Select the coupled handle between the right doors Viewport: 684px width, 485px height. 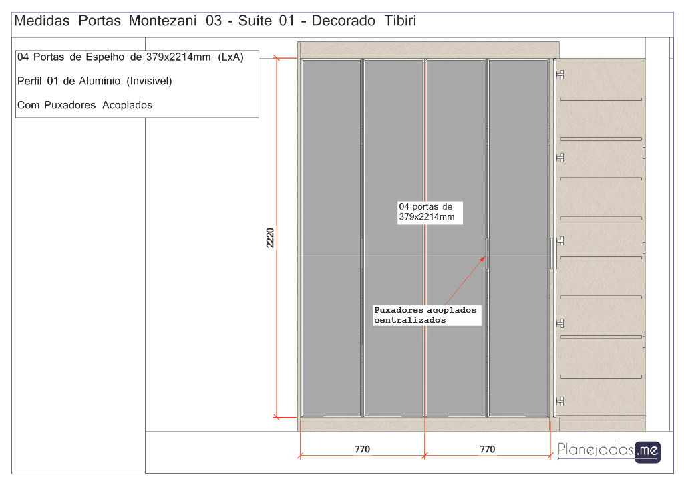(487, 253)
